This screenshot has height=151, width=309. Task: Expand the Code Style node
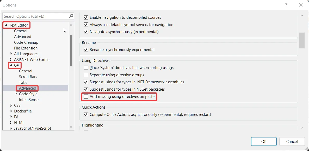click(x=16, y=94)
